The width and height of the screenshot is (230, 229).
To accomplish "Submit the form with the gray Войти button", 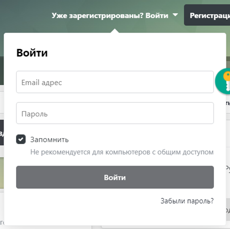I will [115, 177].
